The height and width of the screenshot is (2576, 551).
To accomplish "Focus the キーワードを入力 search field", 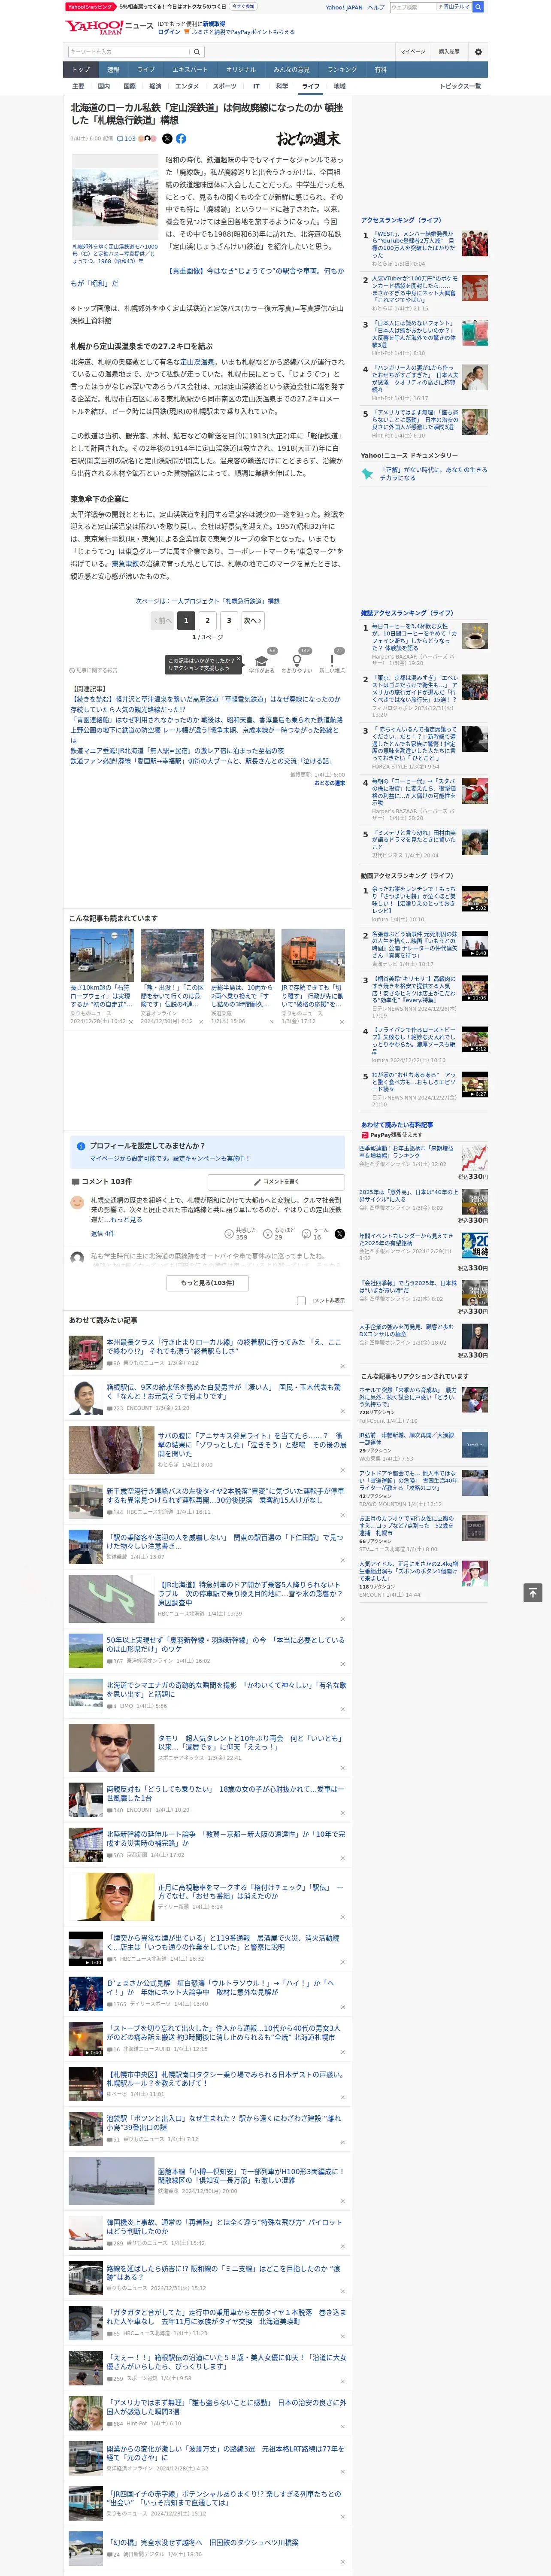I will tap(129, 52).
